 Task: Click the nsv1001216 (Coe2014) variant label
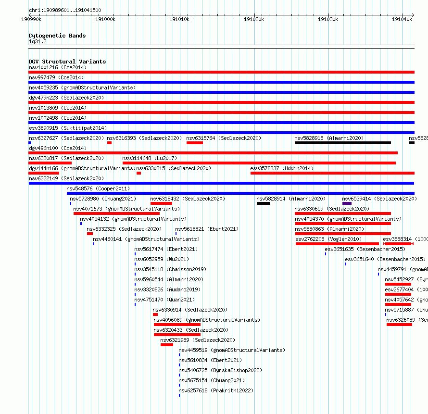pos(58,67)
